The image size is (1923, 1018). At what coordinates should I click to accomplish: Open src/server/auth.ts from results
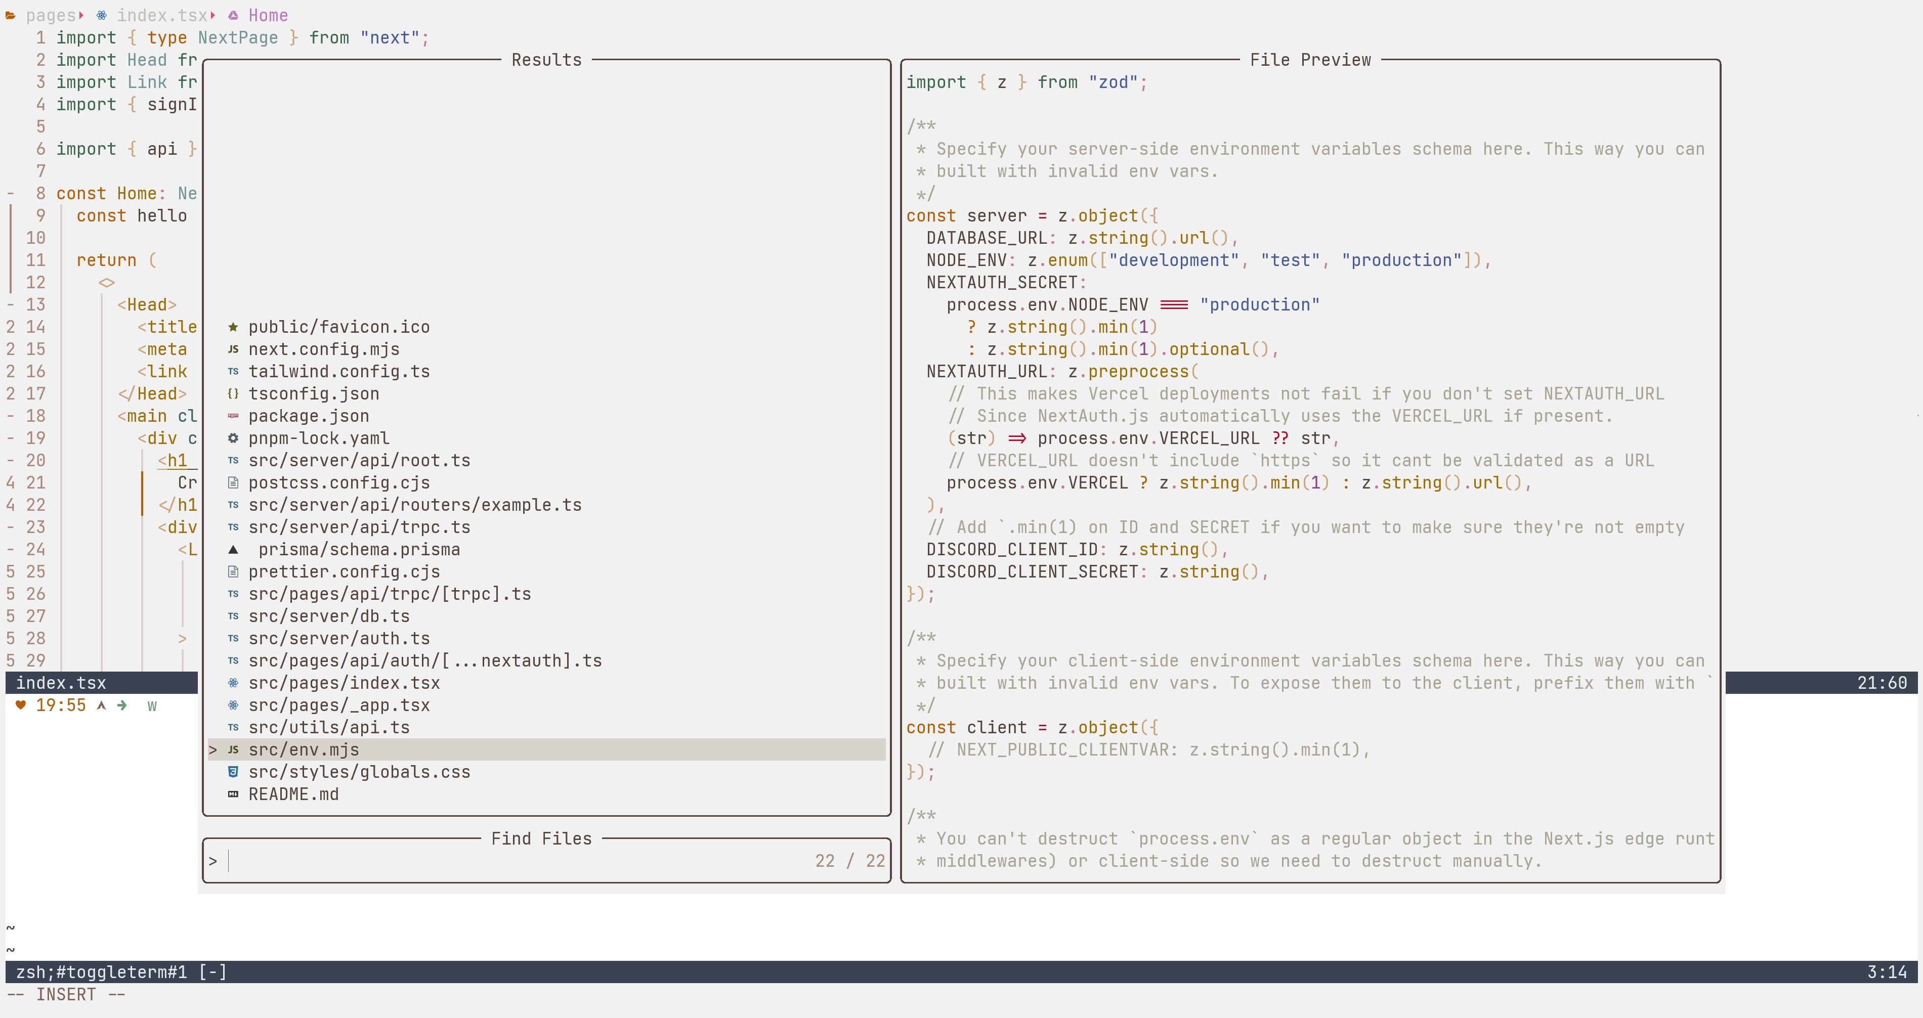(339, 638)
